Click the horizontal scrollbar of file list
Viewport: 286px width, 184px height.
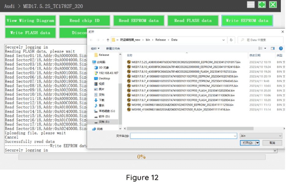tap(190, 129)
